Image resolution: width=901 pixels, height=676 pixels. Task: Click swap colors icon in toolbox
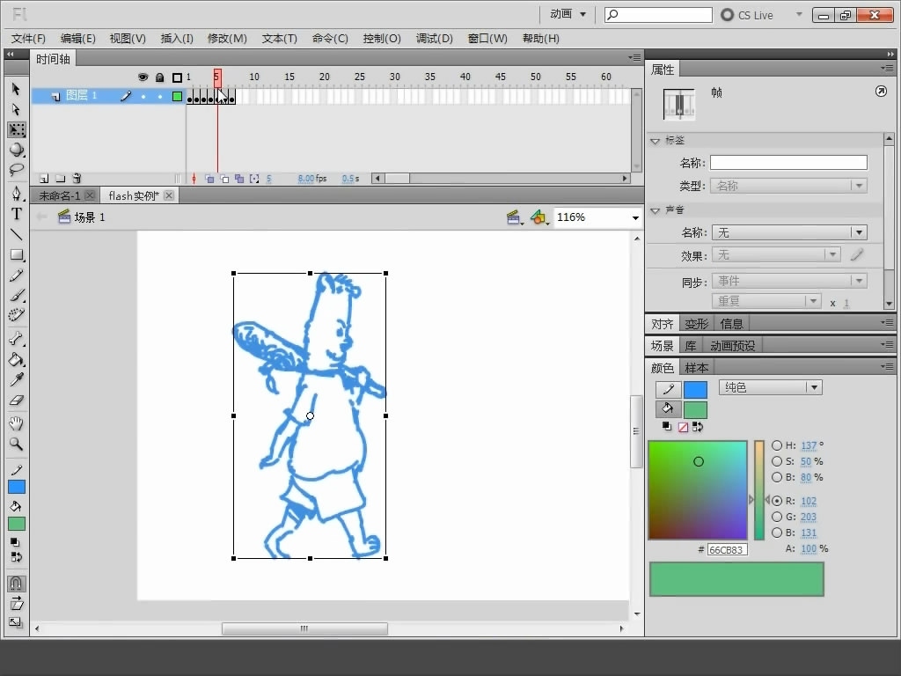16,557
